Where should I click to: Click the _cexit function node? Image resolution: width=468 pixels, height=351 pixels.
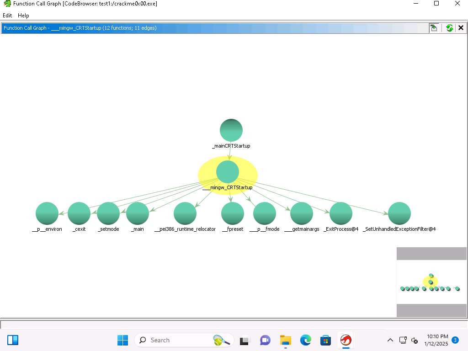point(79,213)
